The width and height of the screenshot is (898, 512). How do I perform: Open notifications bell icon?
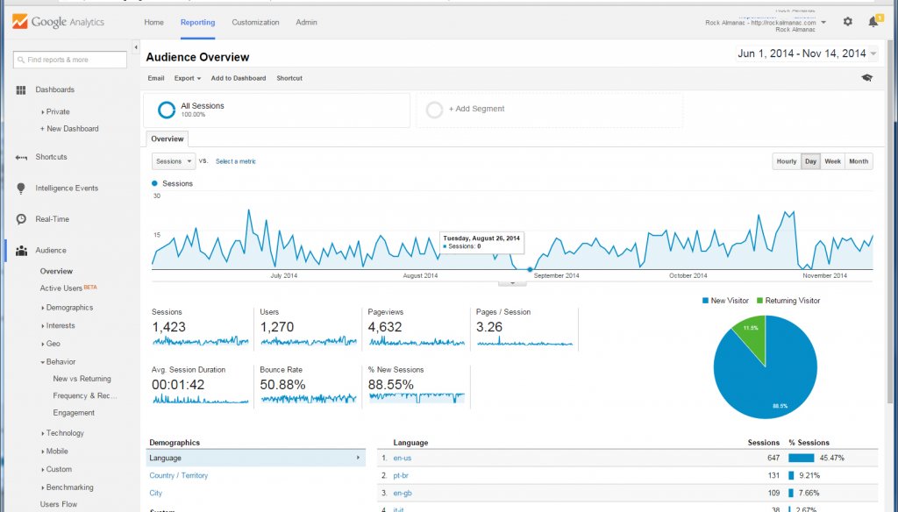pos(873,22)
